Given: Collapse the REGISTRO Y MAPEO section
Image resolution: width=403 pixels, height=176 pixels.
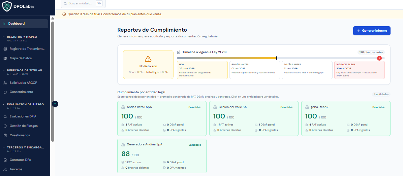Looking at the screenshot, I should click(x=4, y=37).
